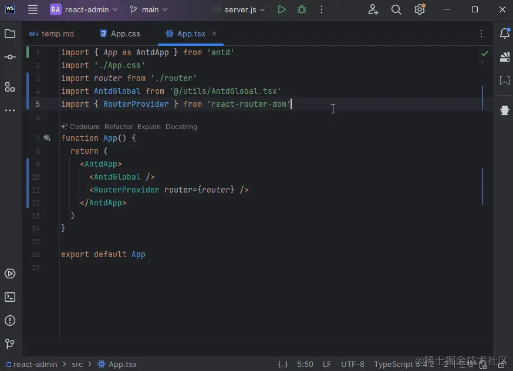Open the AI assistant panel icon on right sidebar
This screenshot has height=371, width=513.
[505, 57]
